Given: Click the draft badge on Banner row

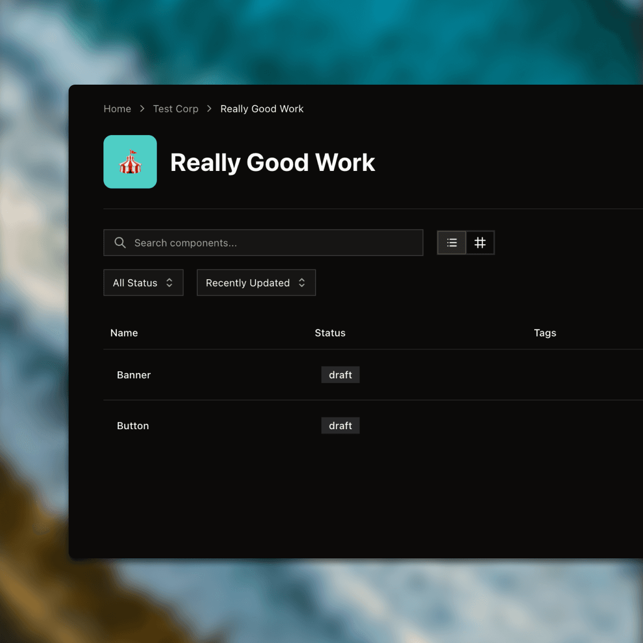Looking at the screenshot, I should 340,375.
